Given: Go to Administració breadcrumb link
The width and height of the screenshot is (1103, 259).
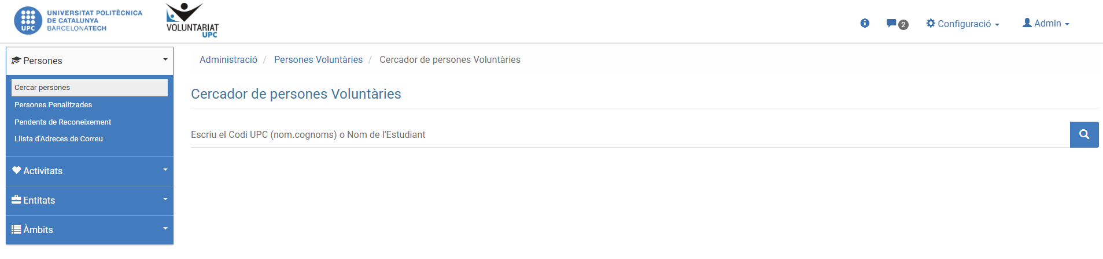Looking at the screenshot, I should click(228, 60).
